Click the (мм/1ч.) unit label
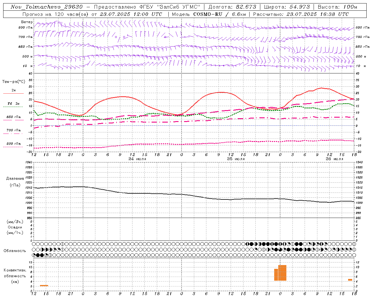 tap(15, 233)
